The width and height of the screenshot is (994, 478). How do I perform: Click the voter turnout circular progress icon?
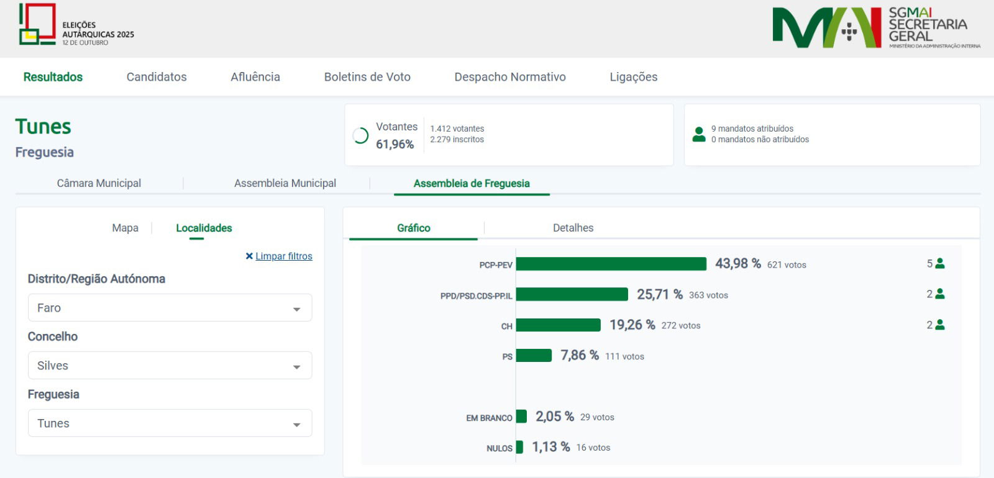coord(360,135)
